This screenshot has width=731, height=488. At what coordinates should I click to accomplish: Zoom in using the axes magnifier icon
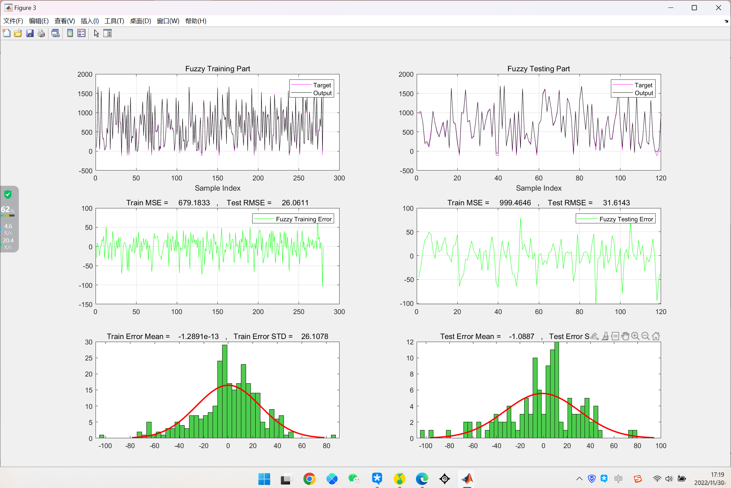click(x=635, y=336)
